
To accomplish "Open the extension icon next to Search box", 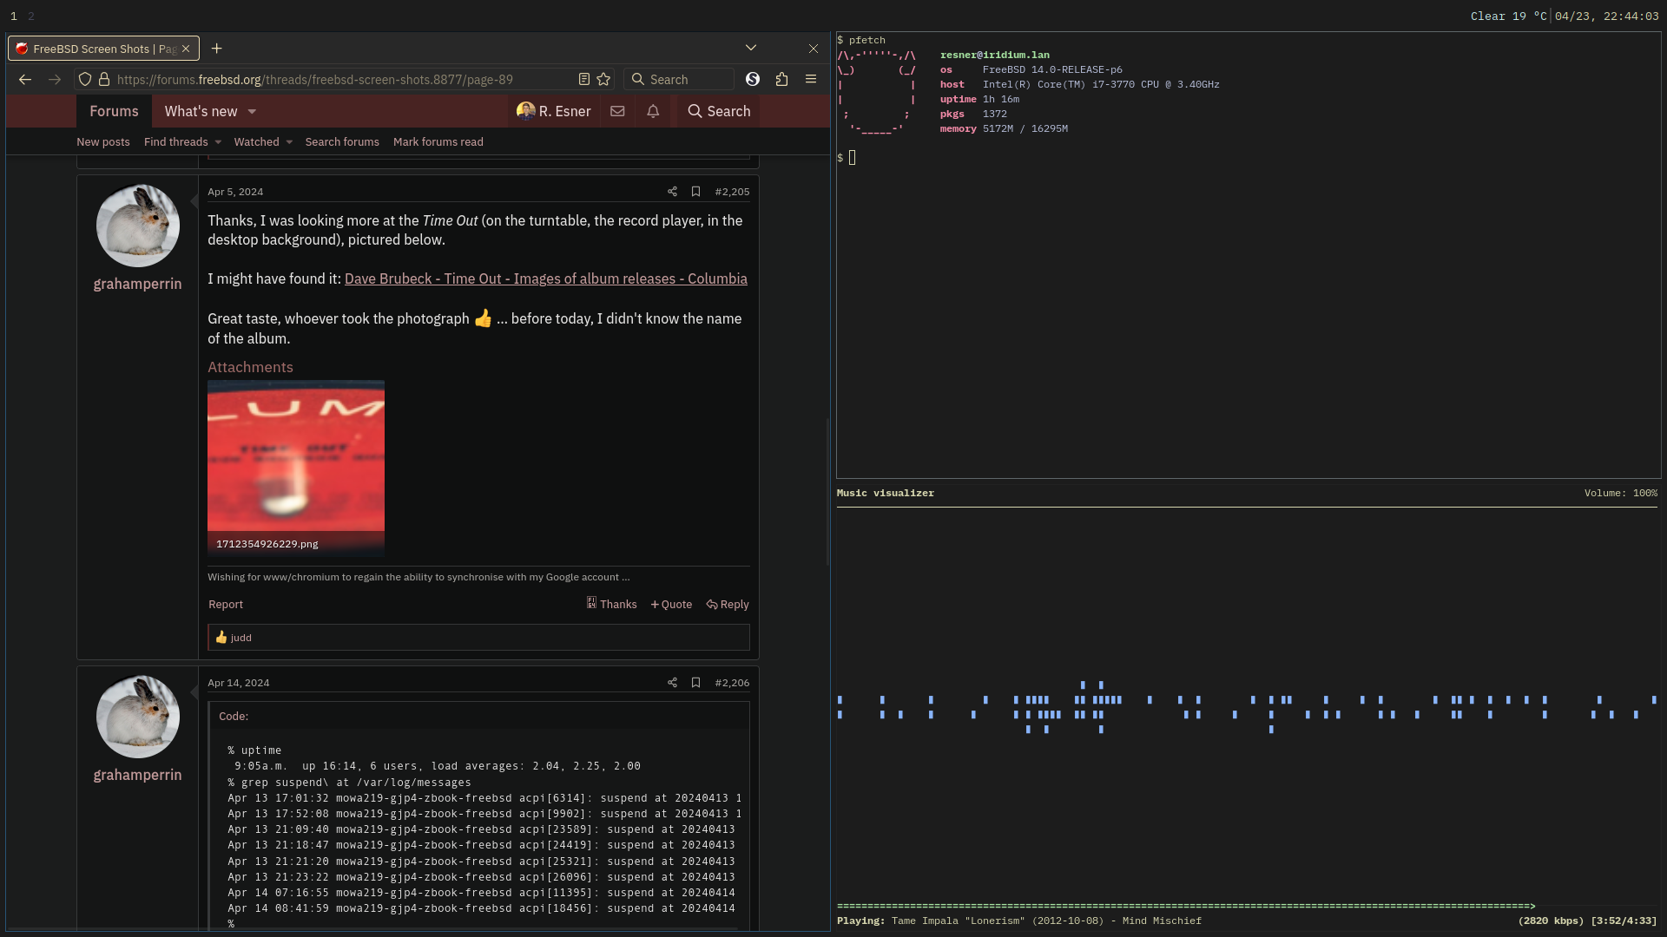I will click(753, 79).
